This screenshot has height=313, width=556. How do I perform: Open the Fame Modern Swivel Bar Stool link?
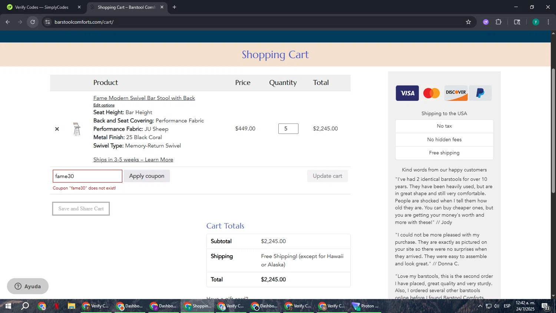pos(144,98)
